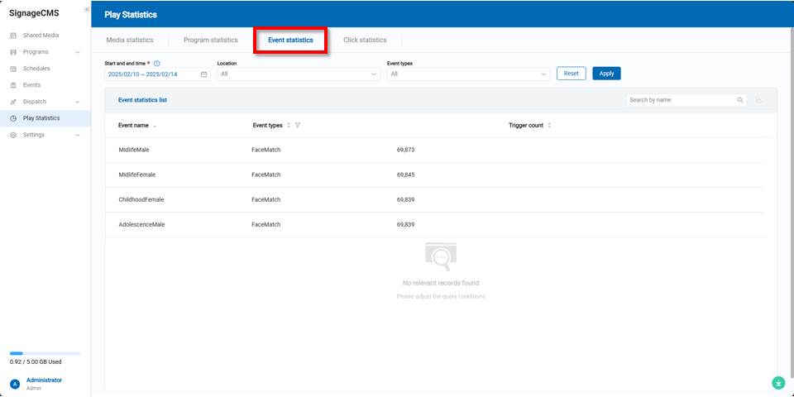The image size is (794, 397).
Task: Open the Location dropdown
Action: point(299,74)
